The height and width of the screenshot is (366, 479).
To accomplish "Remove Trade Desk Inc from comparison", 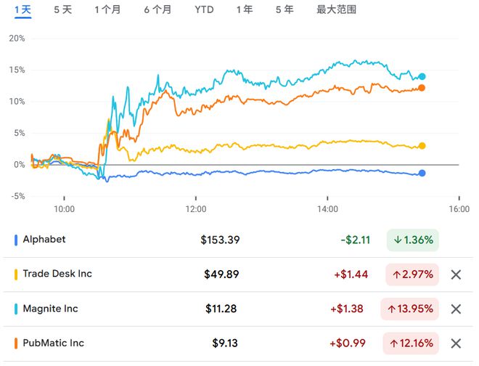I will pyautogui.click(x=456, y=274).
